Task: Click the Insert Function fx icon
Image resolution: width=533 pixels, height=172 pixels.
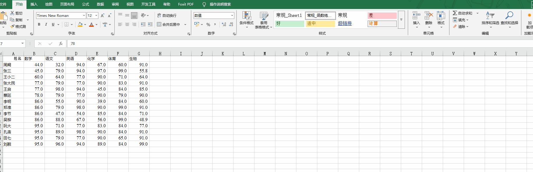Action: coord(61,44)
